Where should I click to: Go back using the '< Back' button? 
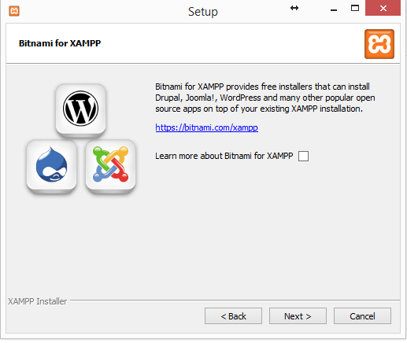pyautogui.click(x=233, y=316)
